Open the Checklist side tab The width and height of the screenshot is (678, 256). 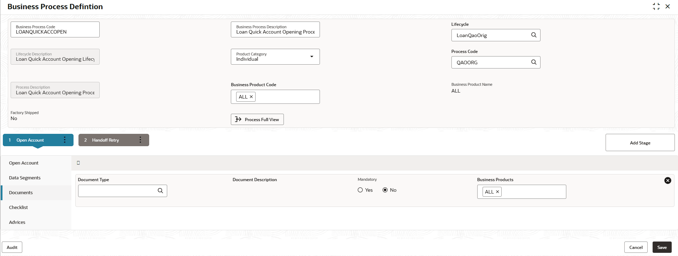pos(18,207)
